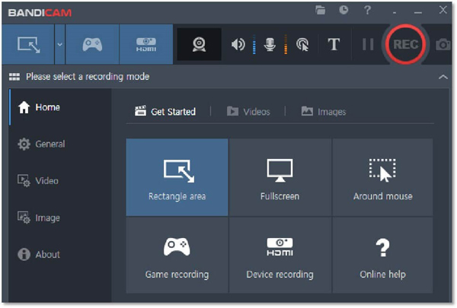Switch to the Images tab
Viewport: 457px width, 308px height.
pos(324,112)
